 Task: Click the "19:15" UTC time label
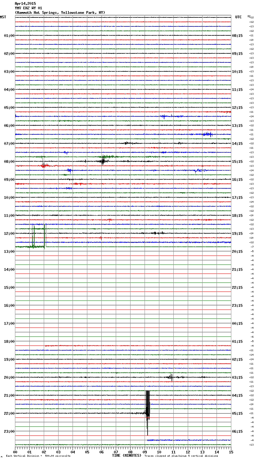(237, 234)
